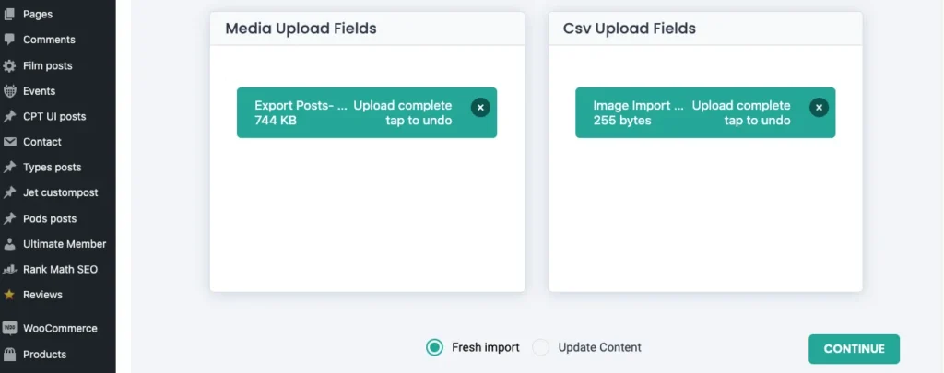Remove the uploaded Export Posts file

(x=480, y=107)
